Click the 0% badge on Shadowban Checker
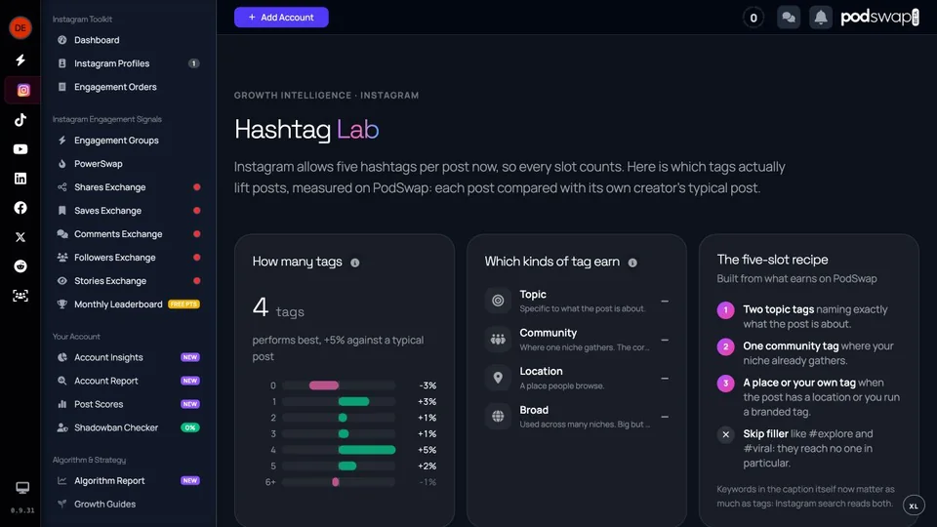 click(190, 427)
